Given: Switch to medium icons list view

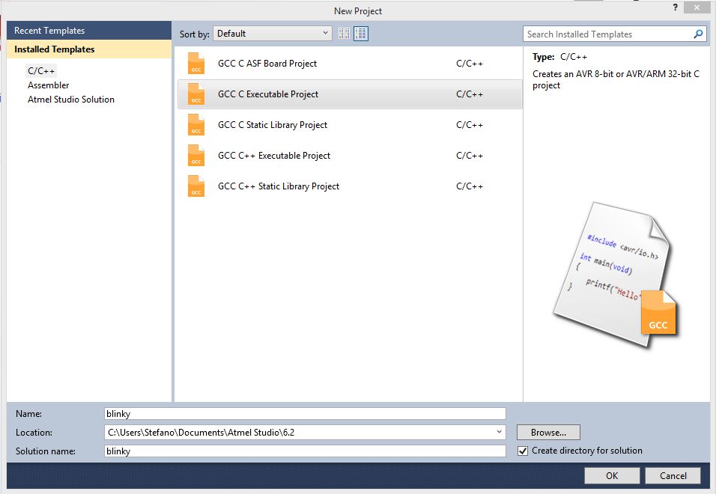Looking at the screenshot, I should pos(361,34).
